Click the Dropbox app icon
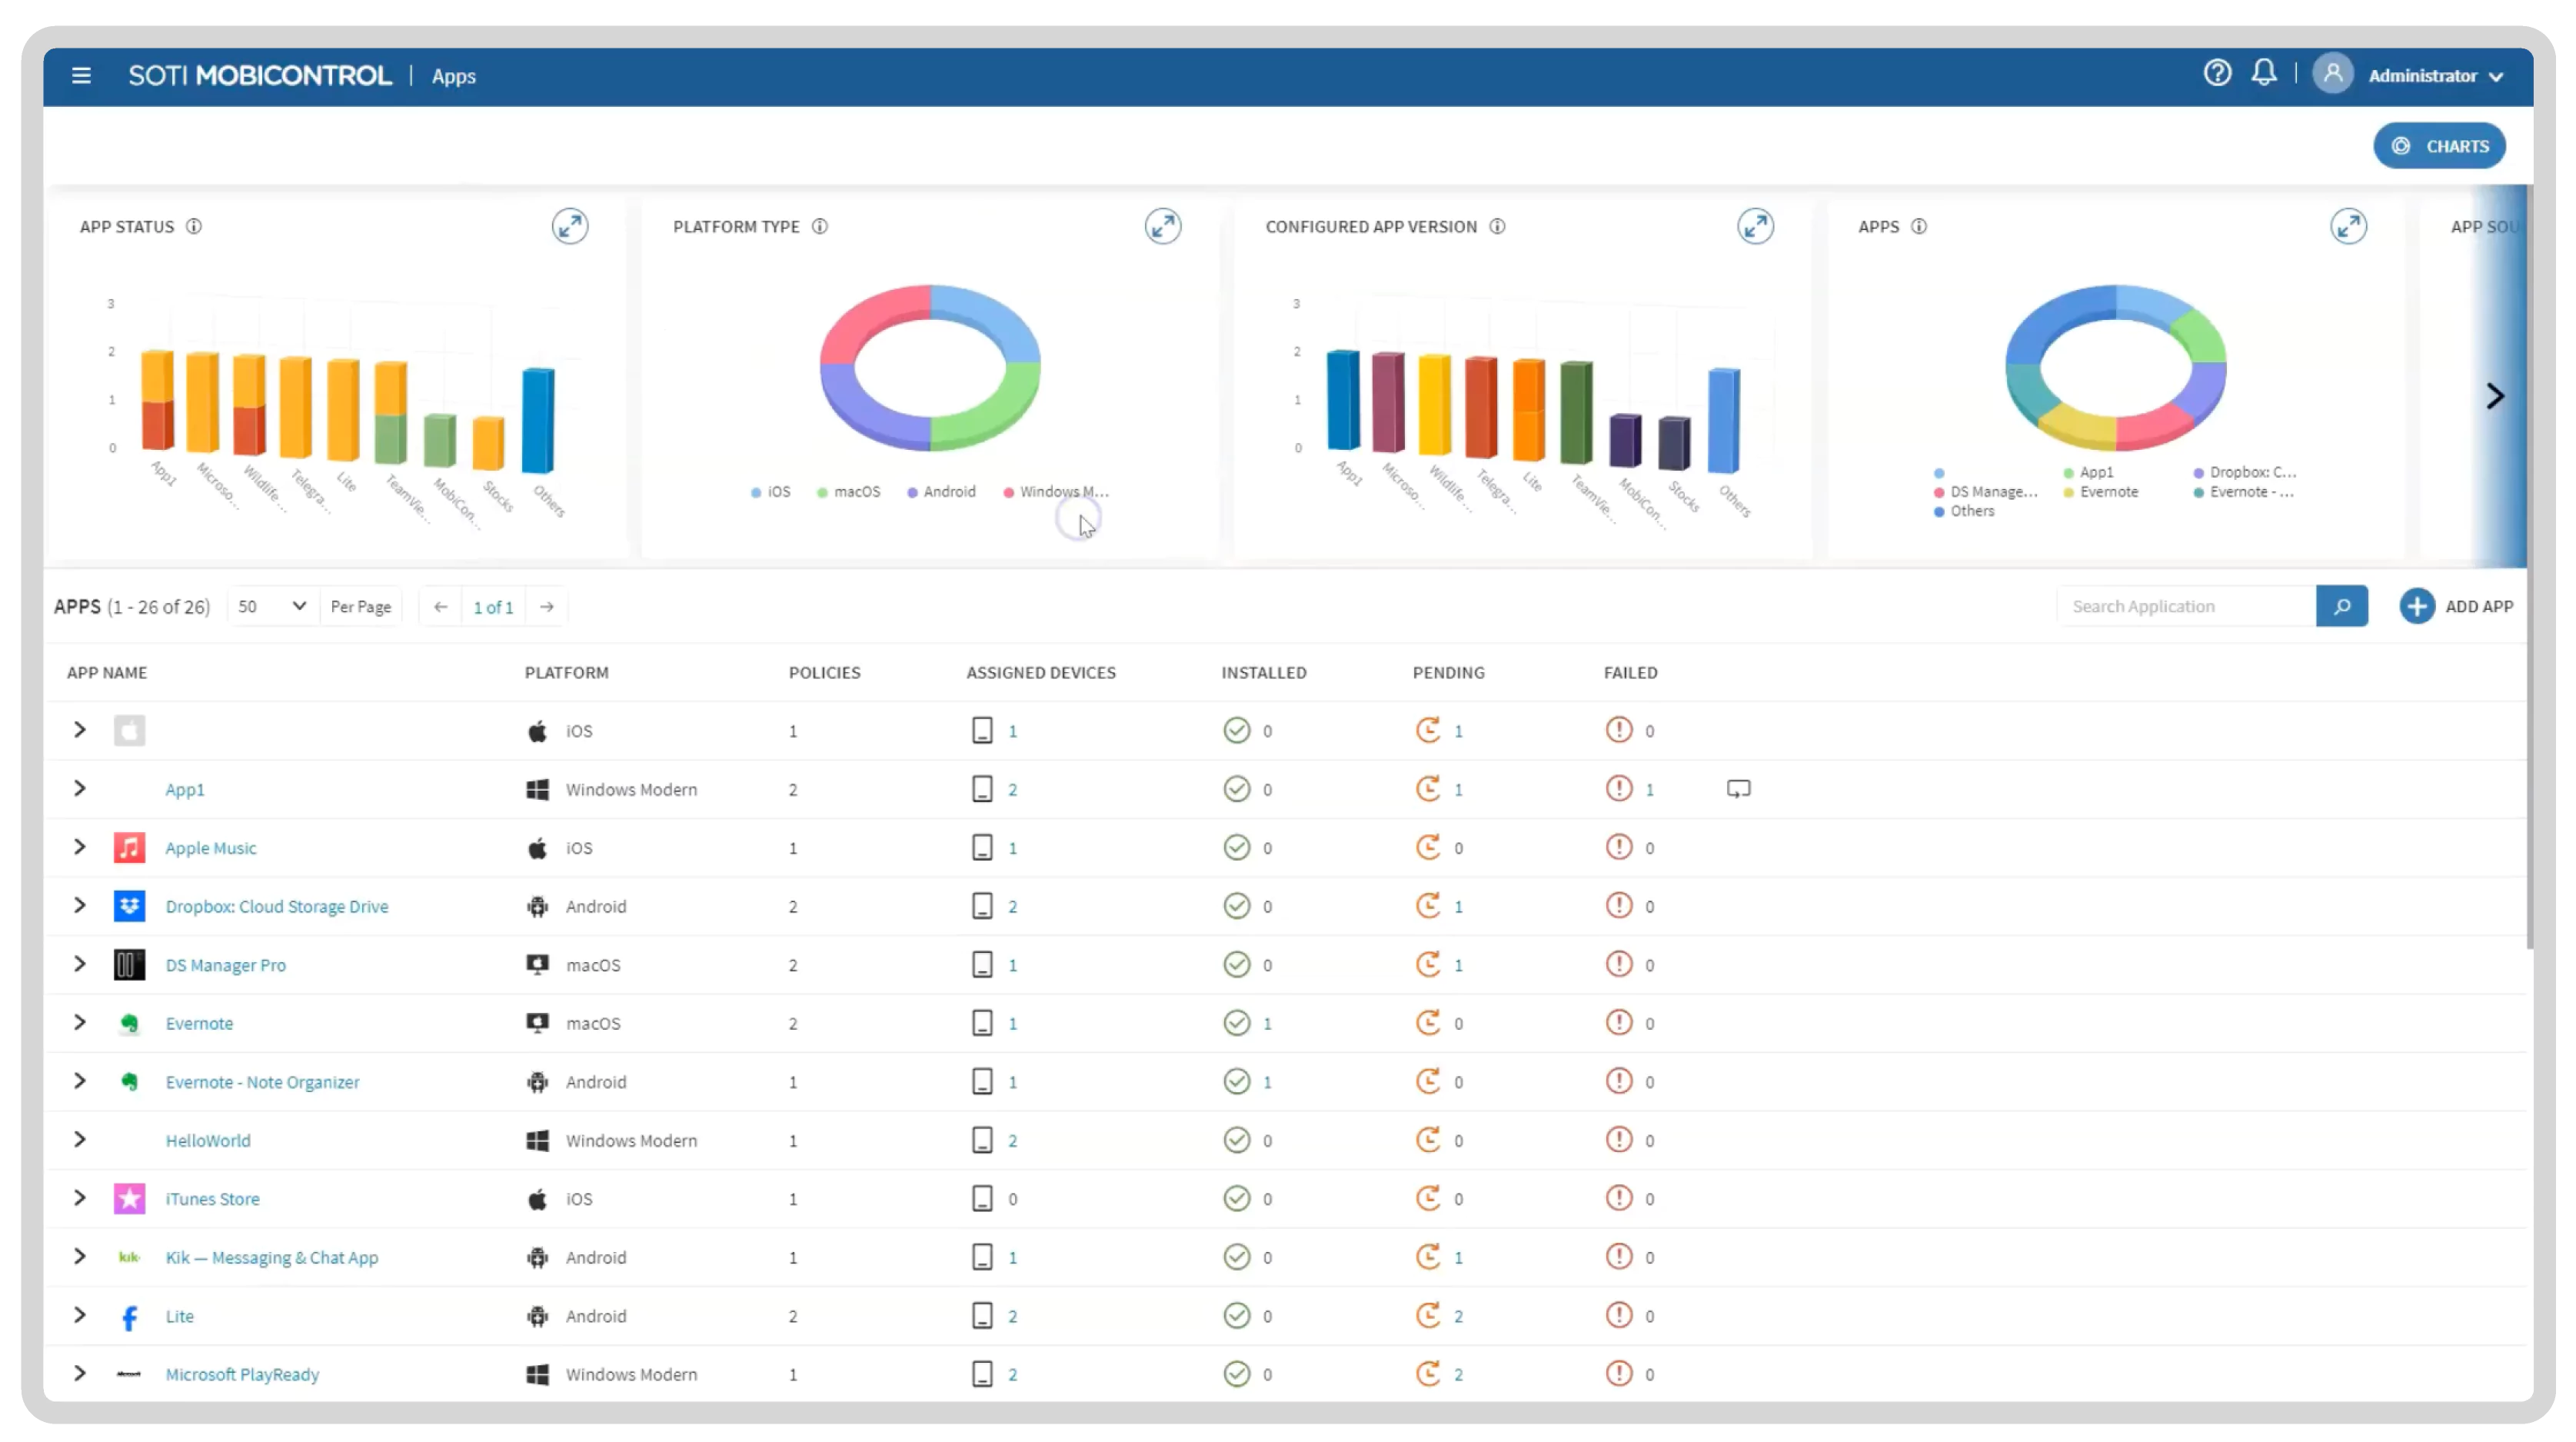Viewport: 2576px width, 1442px height. pyautogui.click(x=129, y=907)
